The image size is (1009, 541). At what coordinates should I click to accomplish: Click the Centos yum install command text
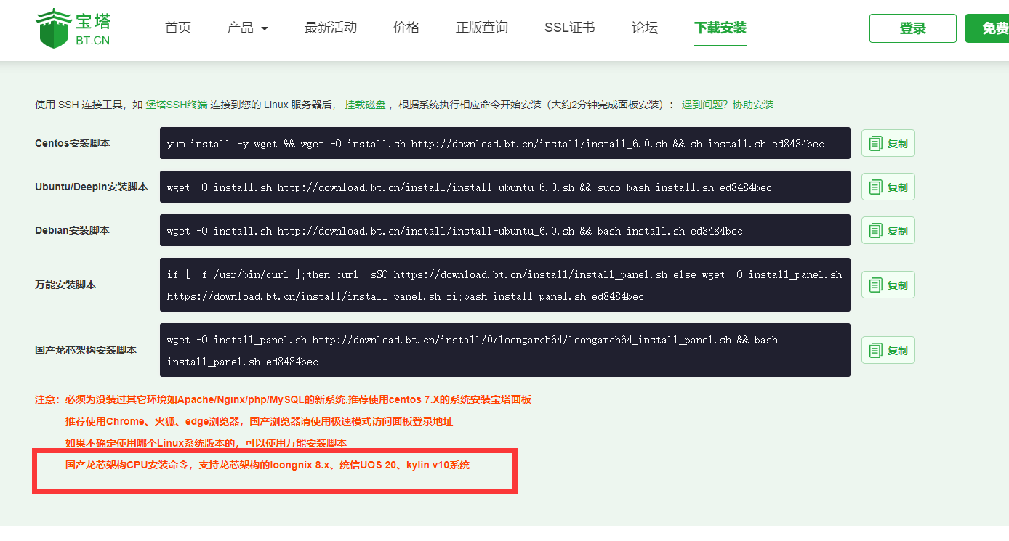point(496,144)
